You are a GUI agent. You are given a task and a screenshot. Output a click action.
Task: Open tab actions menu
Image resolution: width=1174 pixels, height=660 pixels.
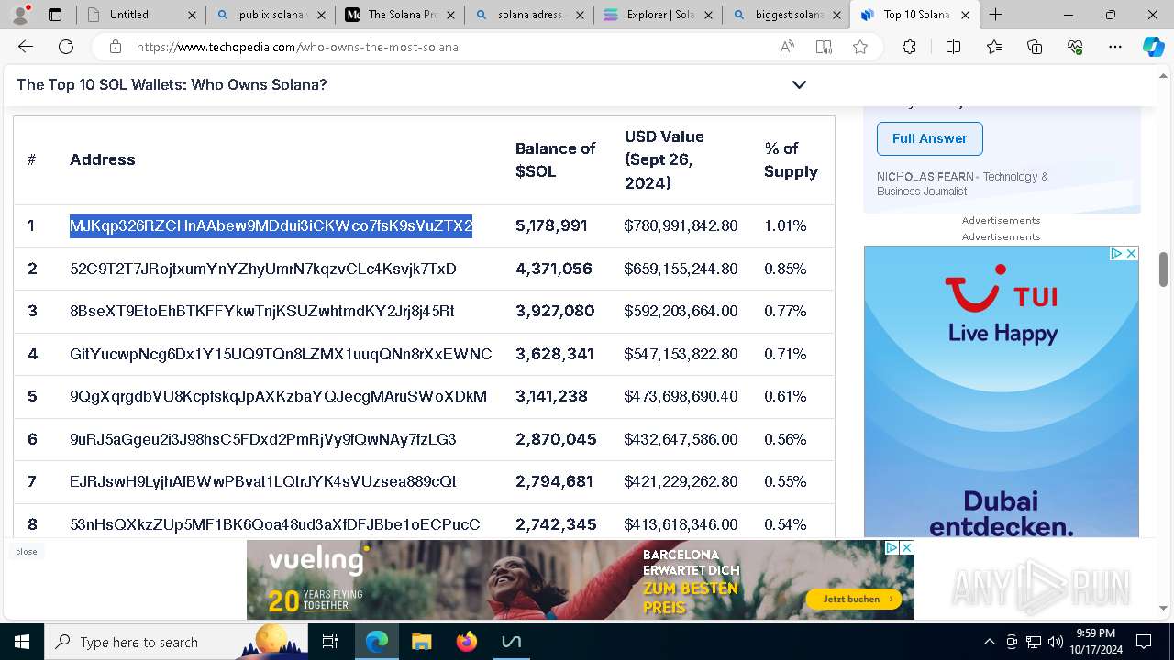[55, 15]
